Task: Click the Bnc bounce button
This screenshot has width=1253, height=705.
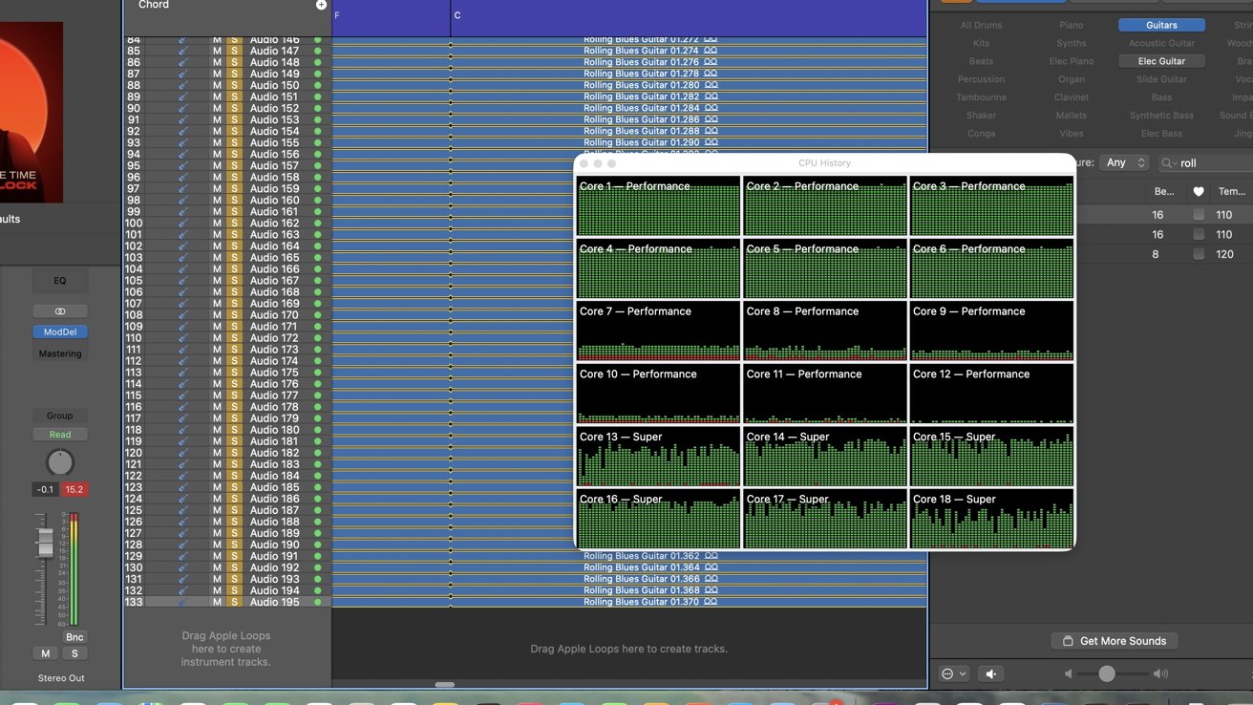Action: pos(74,637)
